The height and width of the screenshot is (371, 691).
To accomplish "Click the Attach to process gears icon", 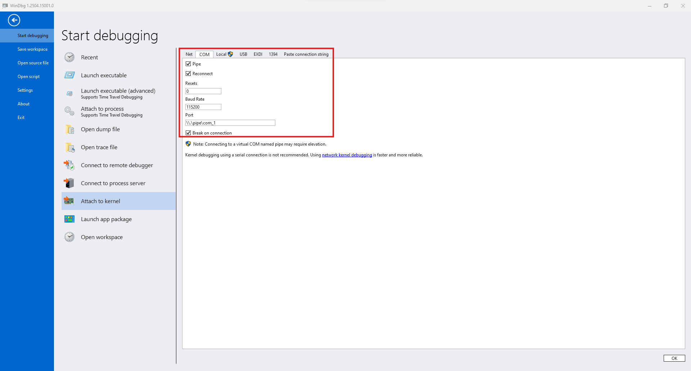I will coord(69,111).
